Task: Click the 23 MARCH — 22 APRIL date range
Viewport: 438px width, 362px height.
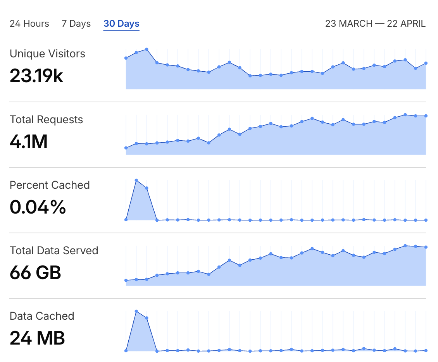Action: [x=375, y=24]
